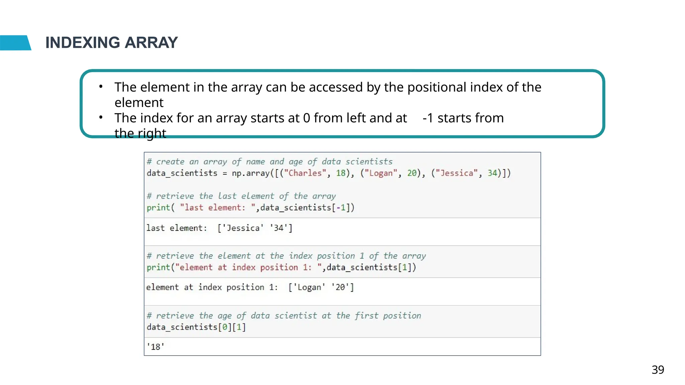Image resolution: width=685 pixels, height=385 pixels.
Task: Click the print last element code line
Action: tap(250, 208)
